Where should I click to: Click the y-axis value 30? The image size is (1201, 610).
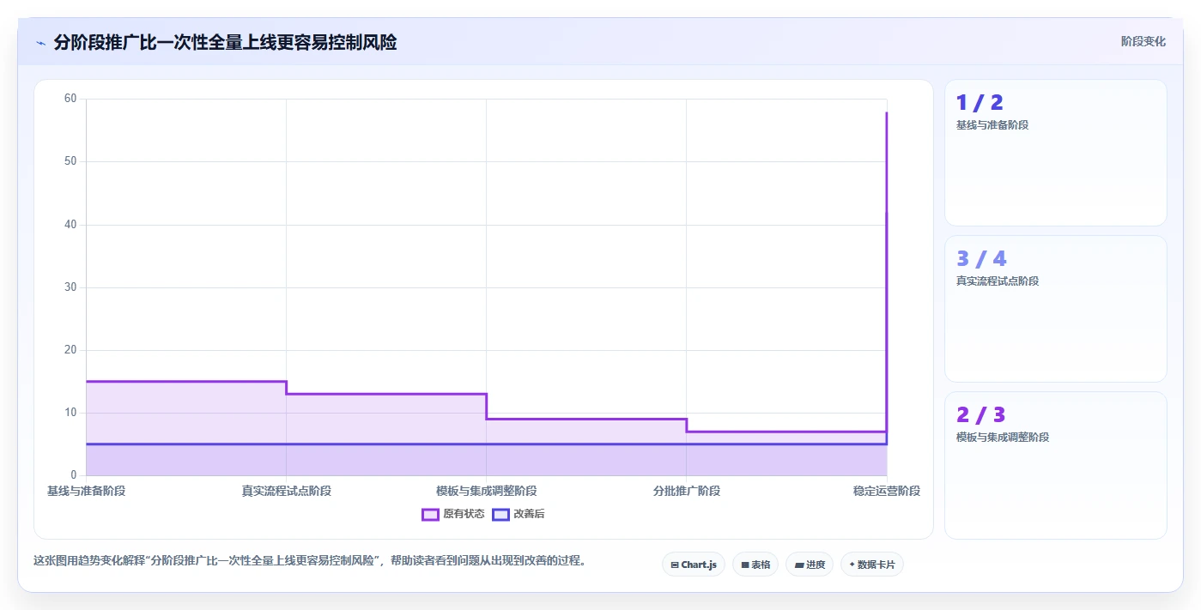[x=70, y=287]
